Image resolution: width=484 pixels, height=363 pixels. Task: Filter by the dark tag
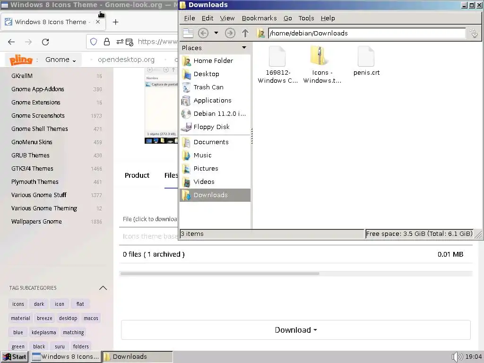click(x=39, y=304)
